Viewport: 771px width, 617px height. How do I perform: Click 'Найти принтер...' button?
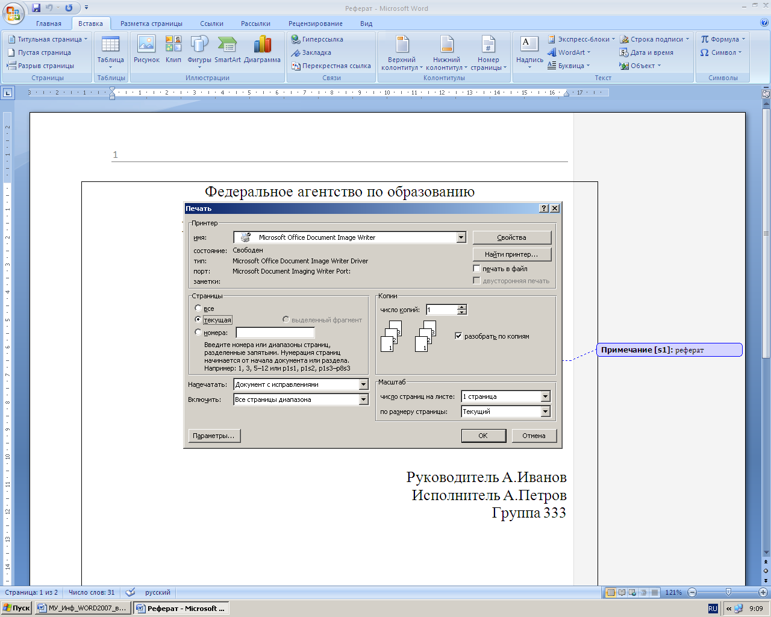(512, 254)
